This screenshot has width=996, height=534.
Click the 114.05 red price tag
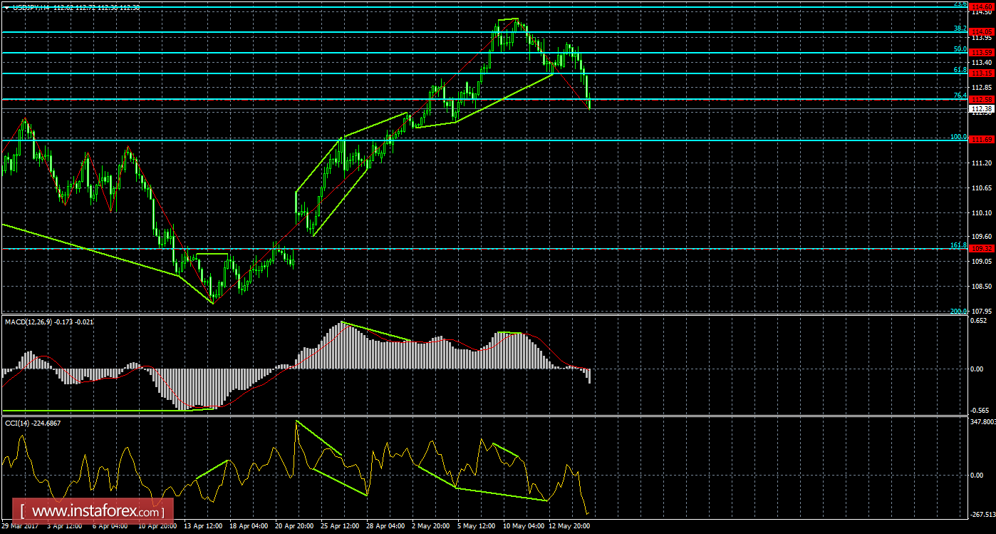[x=982, y=32]
